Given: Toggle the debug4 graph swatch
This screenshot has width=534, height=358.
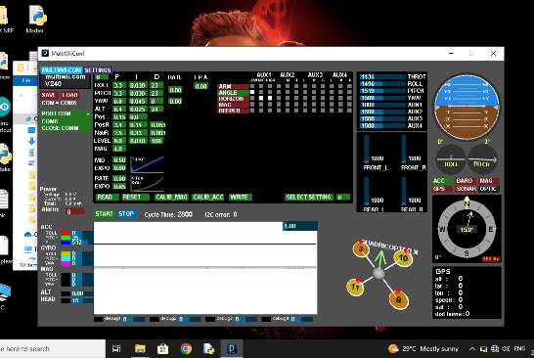Looking at the screenshot, I should tap(266, 320).
